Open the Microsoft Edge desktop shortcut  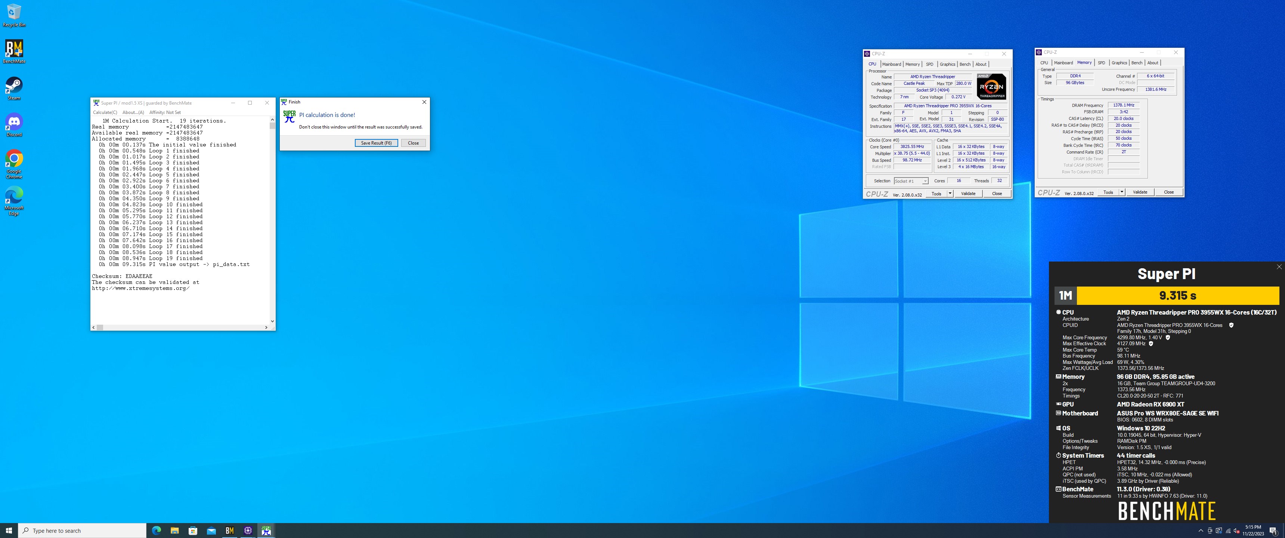click(x=14, y=201)
